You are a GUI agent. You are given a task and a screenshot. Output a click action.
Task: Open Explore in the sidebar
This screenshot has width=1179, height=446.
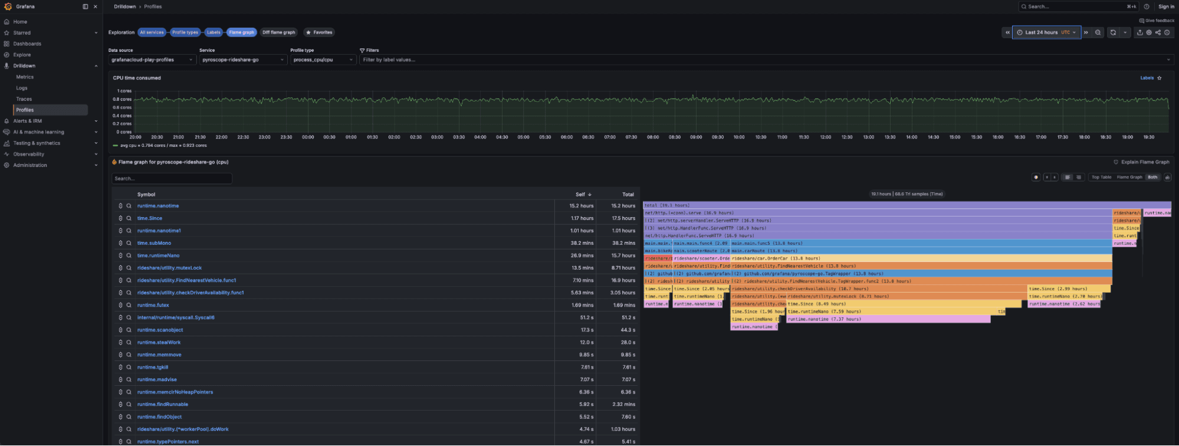click(x=22, y=55)
